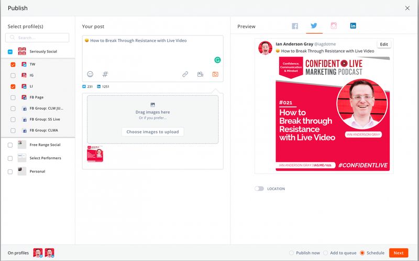Screen dimensions: 419x261
Task: Add a video with the camcorder icon
Action: tap(200, 74)
